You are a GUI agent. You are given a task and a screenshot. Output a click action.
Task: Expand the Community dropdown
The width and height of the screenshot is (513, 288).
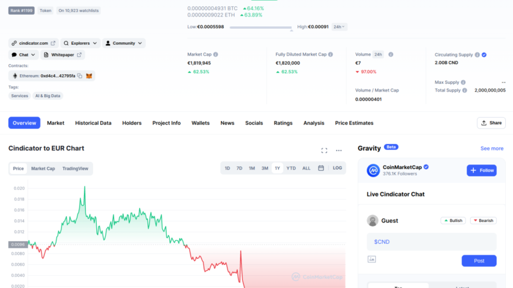[x=124, y=43]
